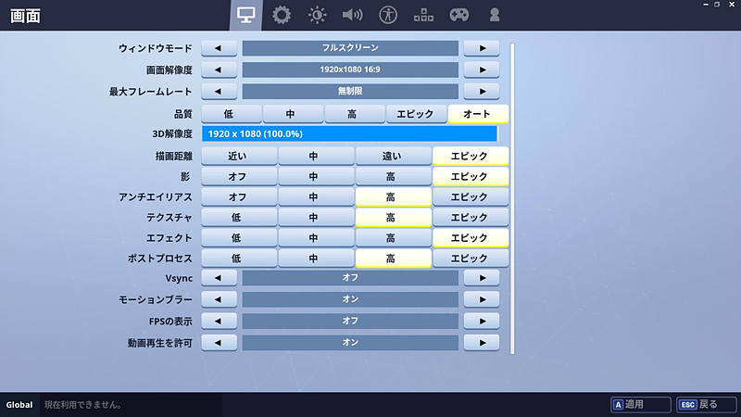
Task: Click the フルスクリーン window mode value
Action: click(x=350, y=48)
